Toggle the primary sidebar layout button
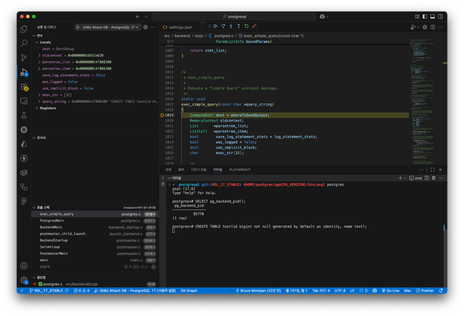The height and width of the screenshot is (316, 464). pos(425,17)
